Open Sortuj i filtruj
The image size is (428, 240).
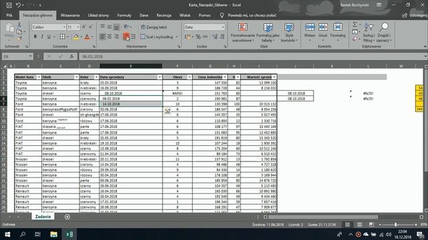[368, 33]
